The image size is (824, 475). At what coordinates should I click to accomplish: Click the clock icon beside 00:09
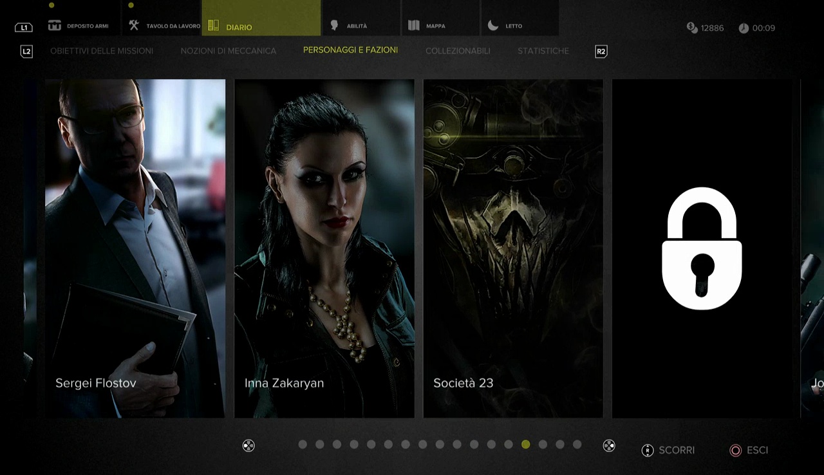click(x=744, y=28)
